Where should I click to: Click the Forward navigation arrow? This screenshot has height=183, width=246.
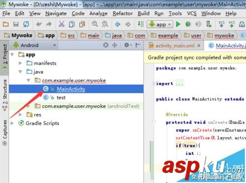point(128,25)
